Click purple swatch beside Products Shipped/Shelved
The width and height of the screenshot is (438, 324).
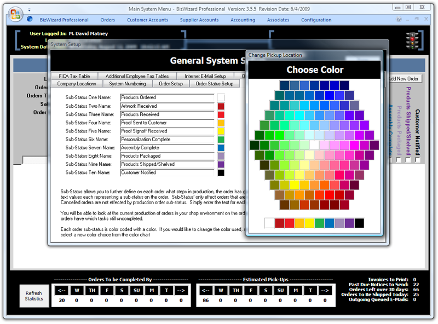point(221,164)
